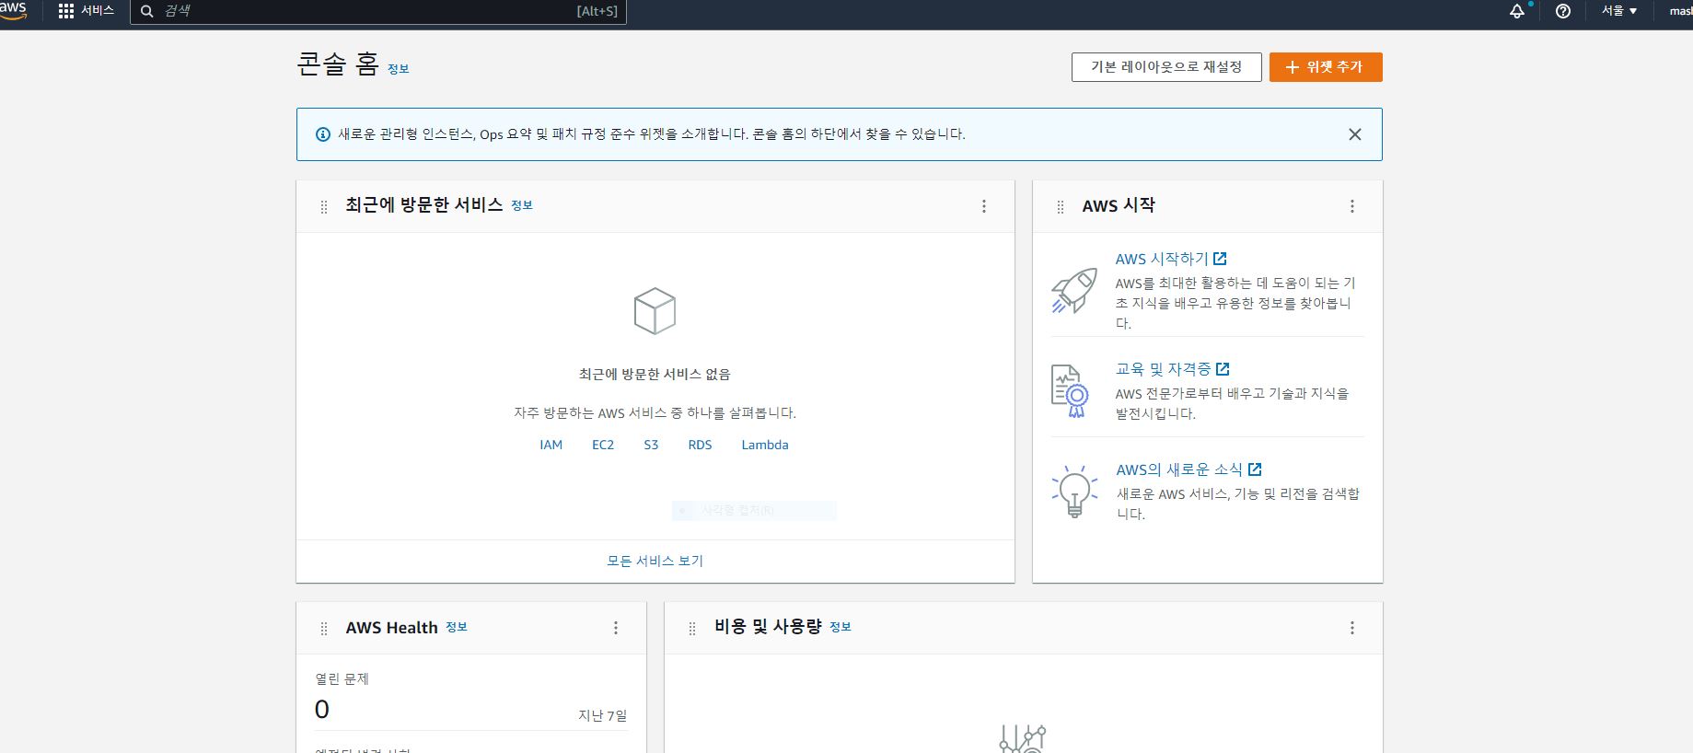Open the notifications bell icon
The height and width of the screenshot is (753, 1693).
(x=1517, y=11)
